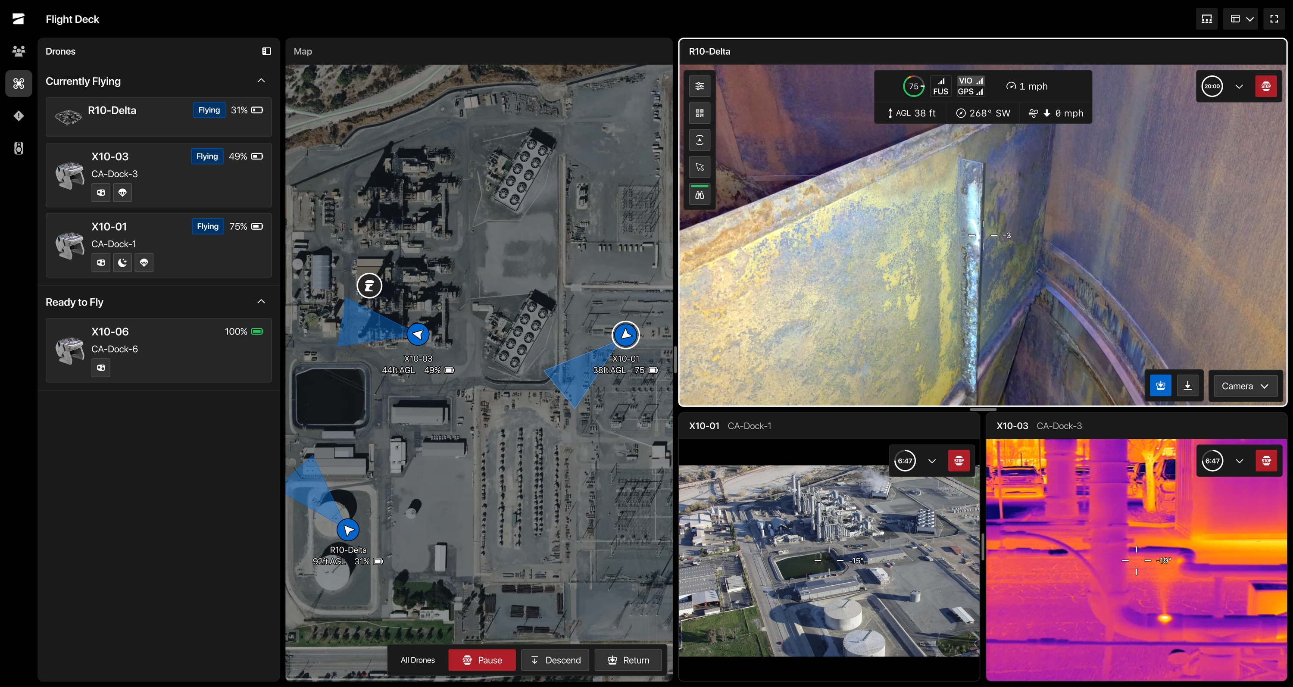Click the Drones panel title
This screenshot has height=687, width=1293.
pos(60,51)
